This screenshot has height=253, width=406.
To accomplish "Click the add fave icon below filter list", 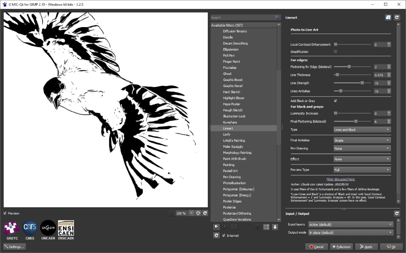I will [217, 227].
